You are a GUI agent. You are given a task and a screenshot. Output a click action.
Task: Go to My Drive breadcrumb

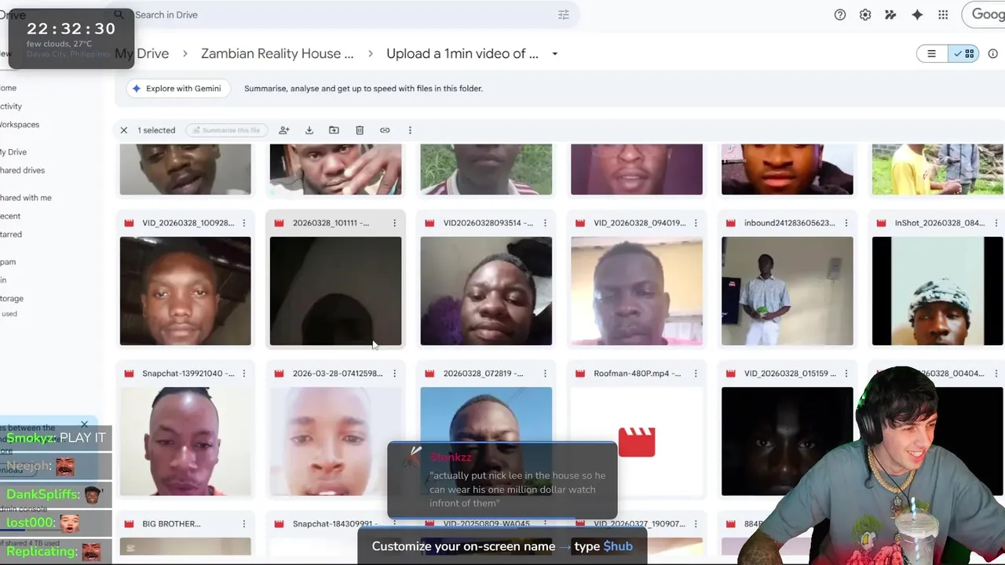(142, 53)
